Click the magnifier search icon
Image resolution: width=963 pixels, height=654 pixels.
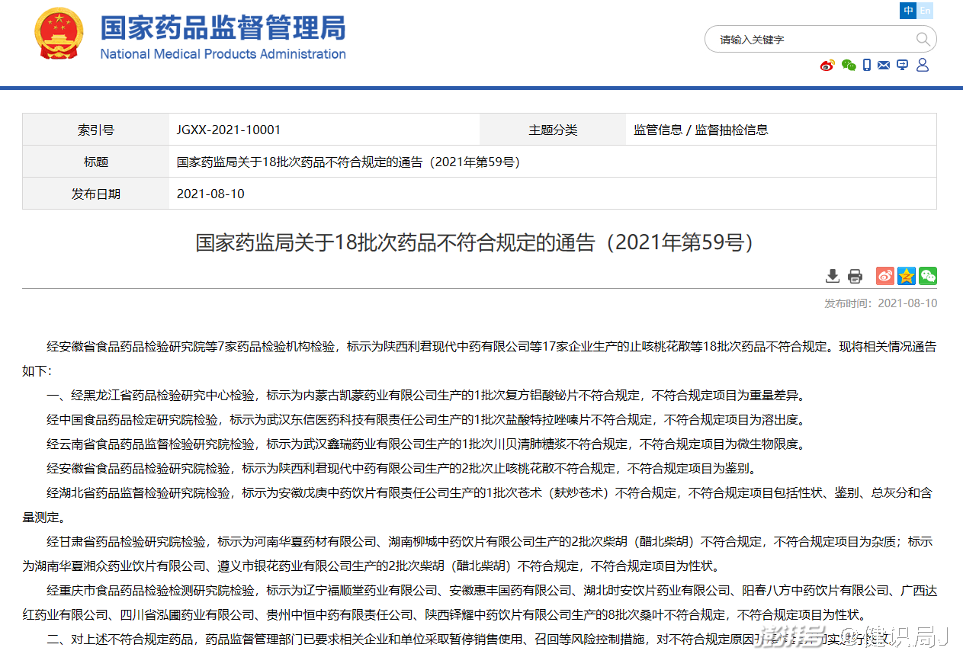point(923,40)
